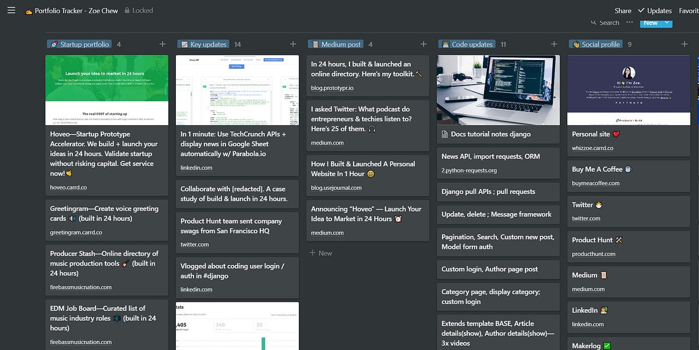Open the three-dots options beside Search
The width and height of the screenshot is (699, 350).
(630, 22)
